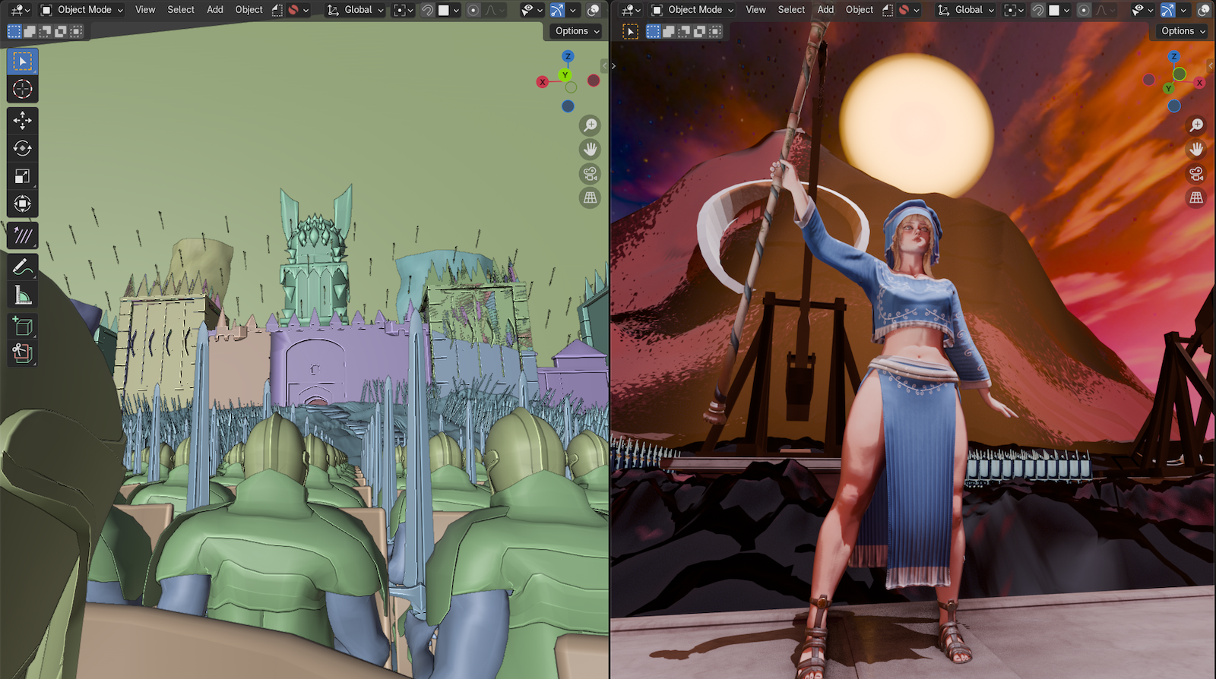
Task: Open the View menu in left viewport
Action: click(x=145, y=10)
